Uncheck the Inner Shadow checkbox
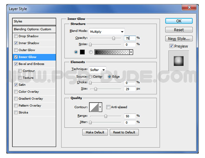The height and width of the screenshot is (158, 205). click(16, 43)
